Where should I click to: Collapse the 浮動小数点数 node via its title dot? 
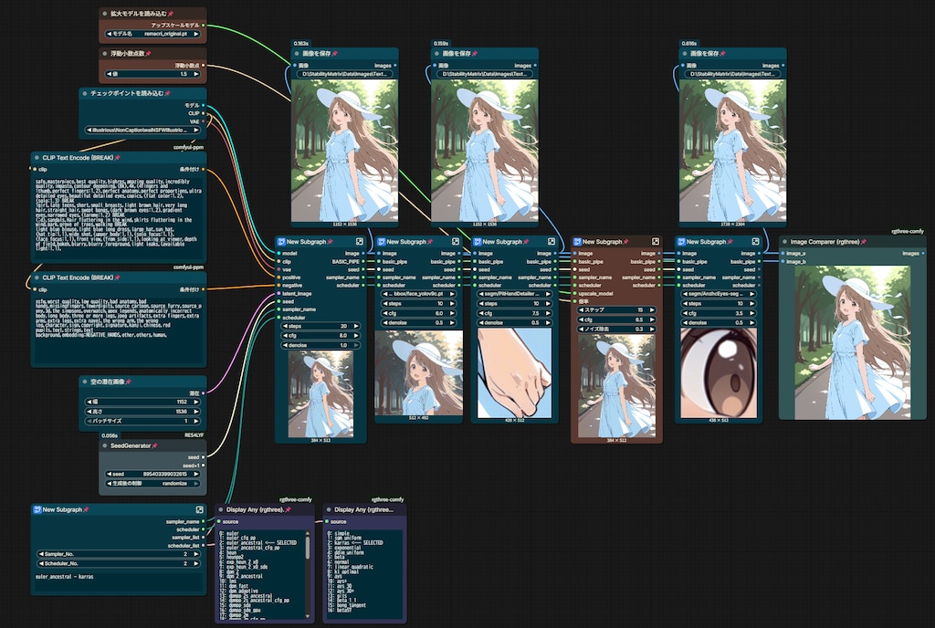point(105,53)
